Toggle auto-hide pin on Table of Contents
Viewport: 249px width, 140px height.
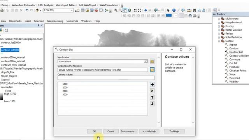pyautogui.click(x=39, y=26)
